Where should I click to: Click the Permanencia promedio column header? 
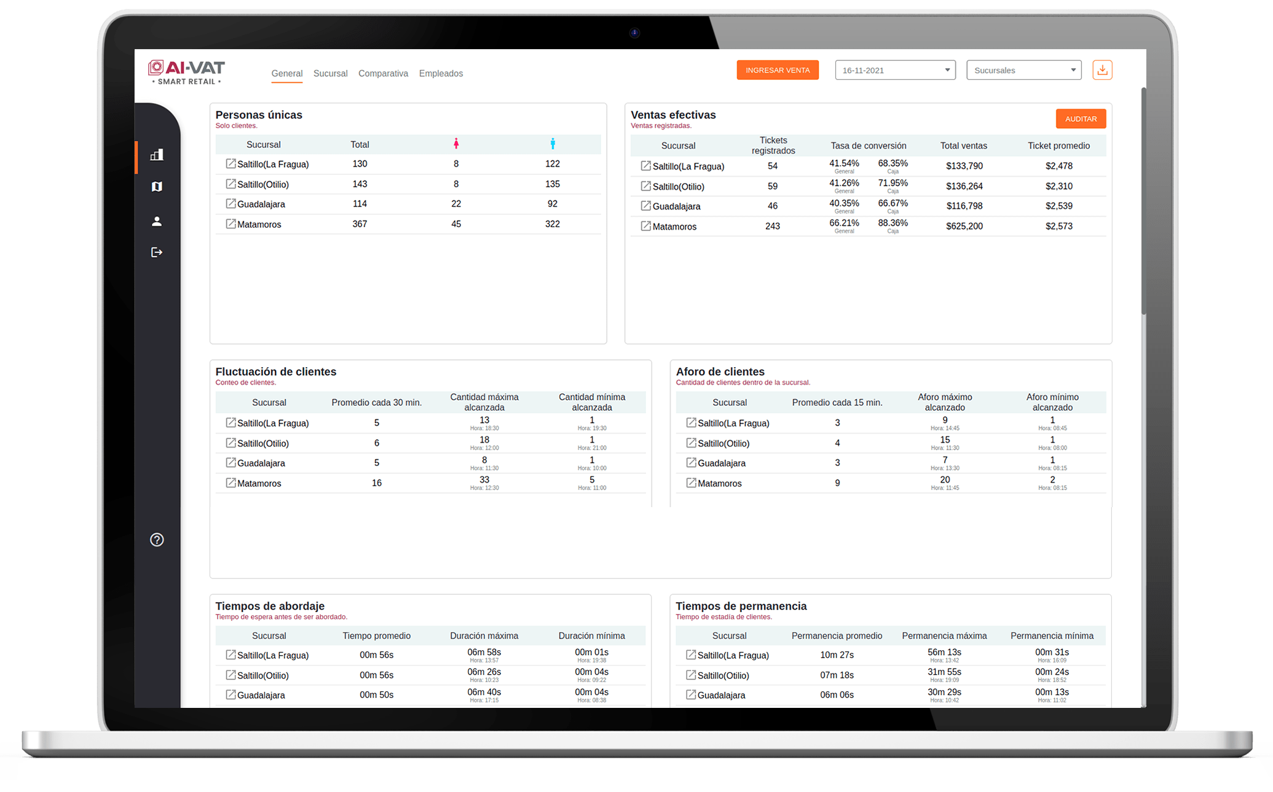pyautogui.click(x=837, y=635)
